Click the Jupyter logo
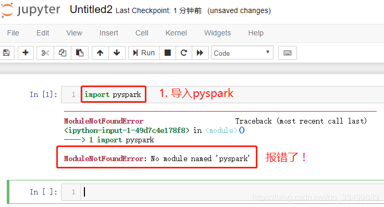 click(x=31, y=10)
